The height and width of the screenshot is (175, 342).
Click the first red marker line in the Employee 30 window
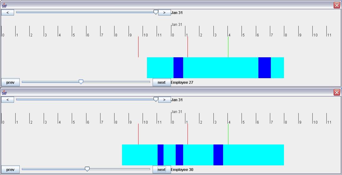click(x=138, y=134)
